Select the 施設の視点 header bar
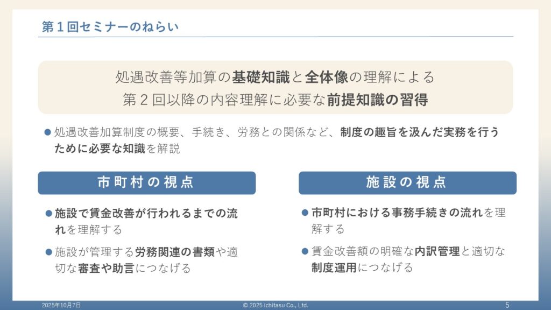Screen dimensions: 551x310 407,183
